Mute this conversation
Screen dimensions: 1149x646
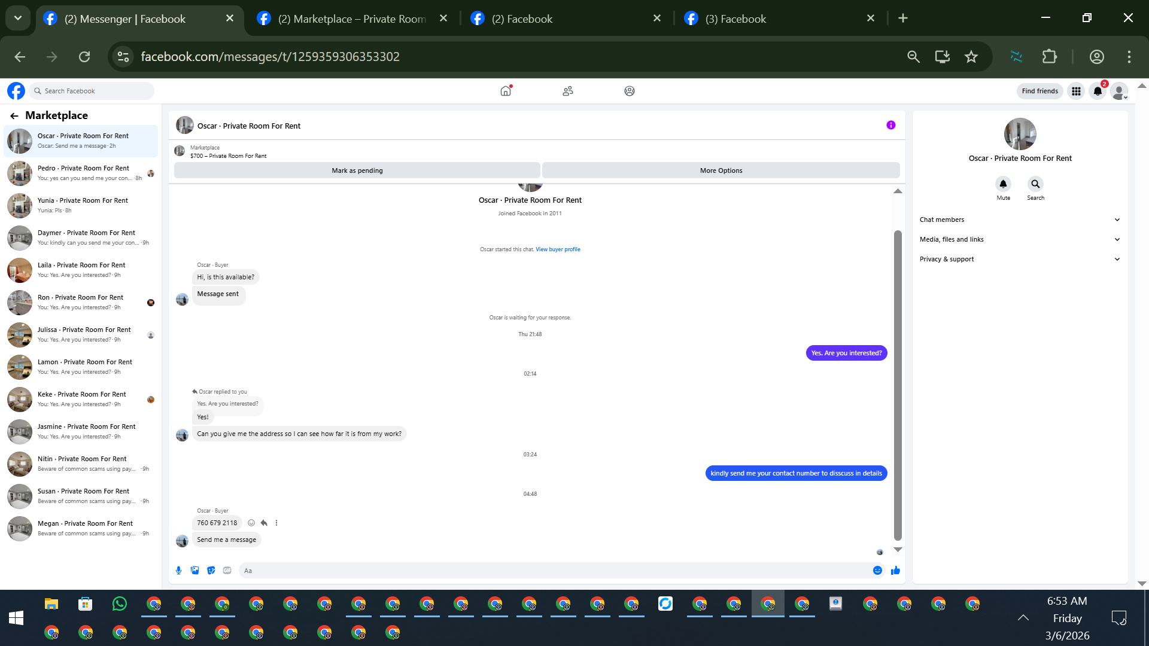coord(1003,184)
